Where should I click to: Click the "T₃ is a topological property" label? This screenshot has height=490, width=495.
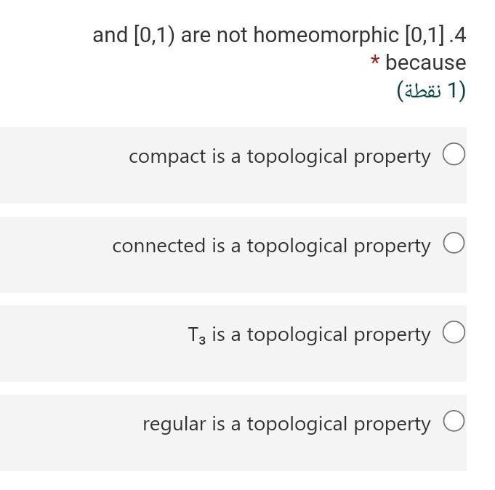click(x=309, y=334)
